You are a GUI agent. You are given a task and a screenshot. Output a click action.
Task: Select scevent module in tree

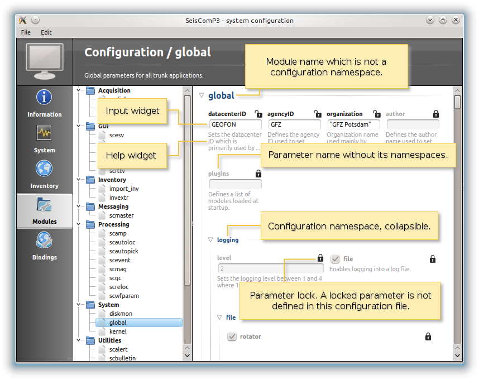point(119,260)
